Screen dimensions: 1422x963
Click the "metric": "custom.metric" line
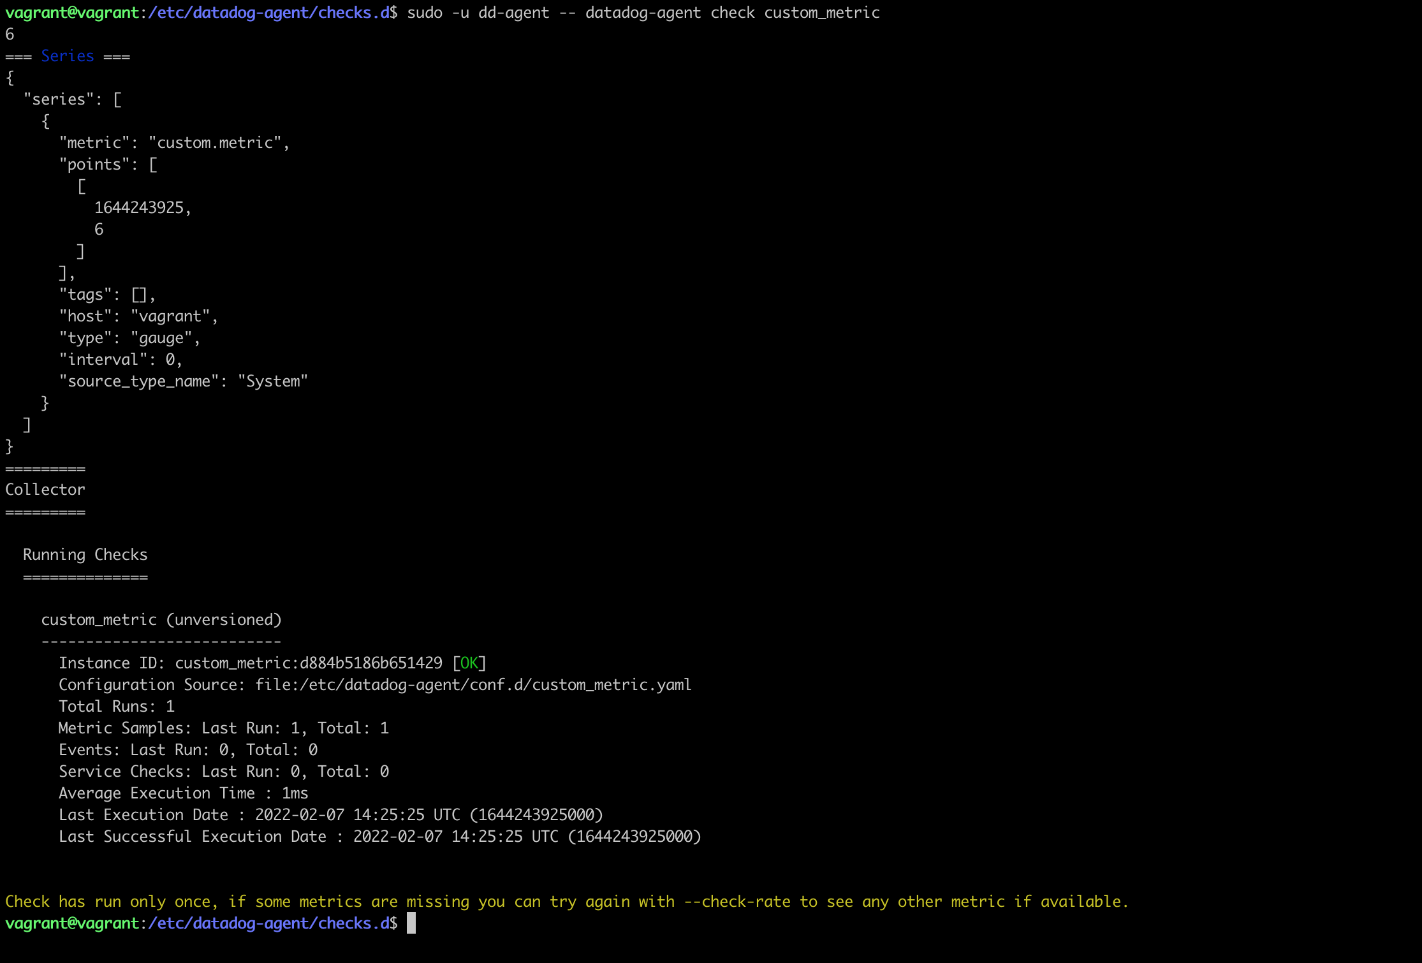click(x=174, y=143)
